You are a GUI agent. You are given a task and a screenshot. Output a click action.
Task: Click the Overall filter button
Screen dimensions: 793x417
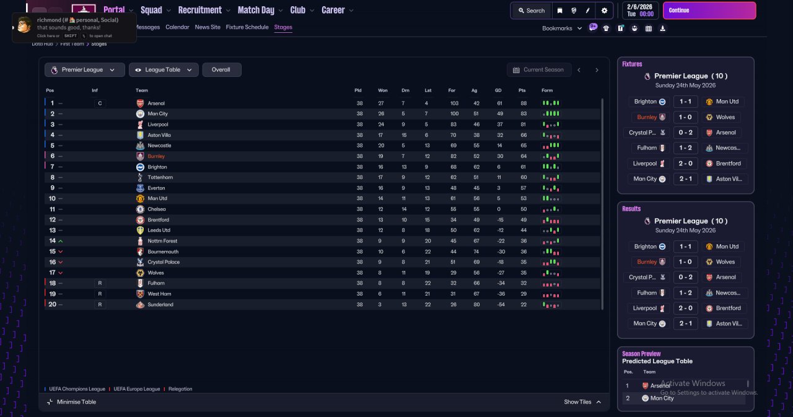222,70
